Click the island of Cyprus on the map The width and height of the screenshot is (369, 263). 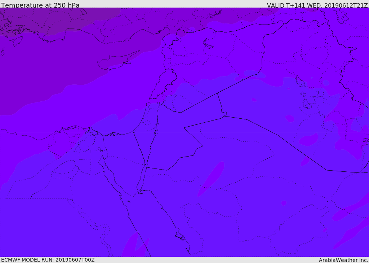tap(115, 62)
